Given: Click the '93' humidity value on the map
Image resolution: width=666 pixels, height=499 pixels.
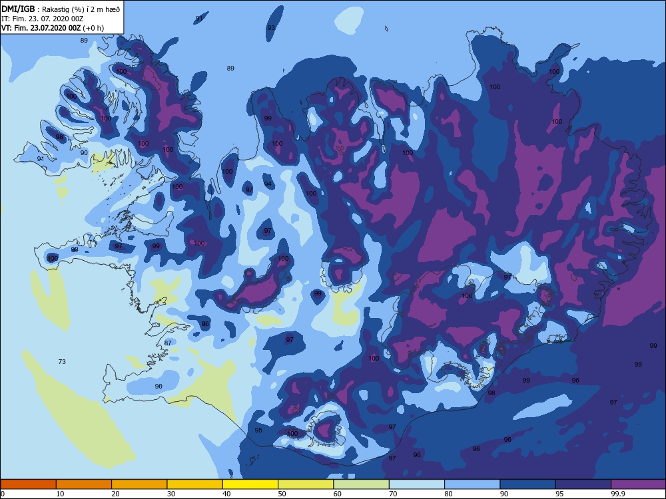Looking at the screenshot, I should pos(270,27).
